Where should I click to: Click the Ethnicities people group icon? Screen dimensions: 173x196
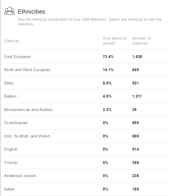[10, 11]
